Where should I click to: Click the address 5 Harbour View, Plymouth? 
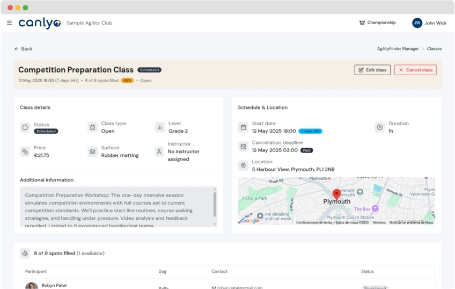293,169
